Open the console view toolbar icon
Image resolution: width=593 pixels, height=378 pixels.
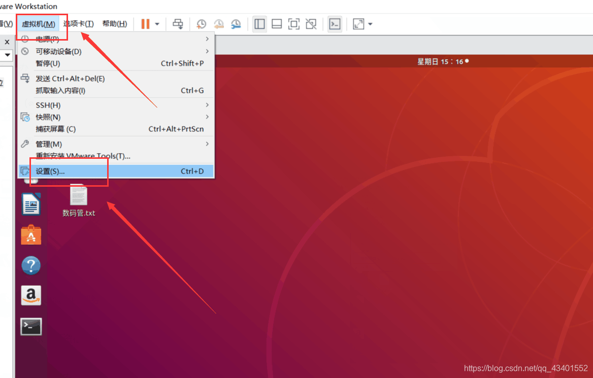click(335, 24)
